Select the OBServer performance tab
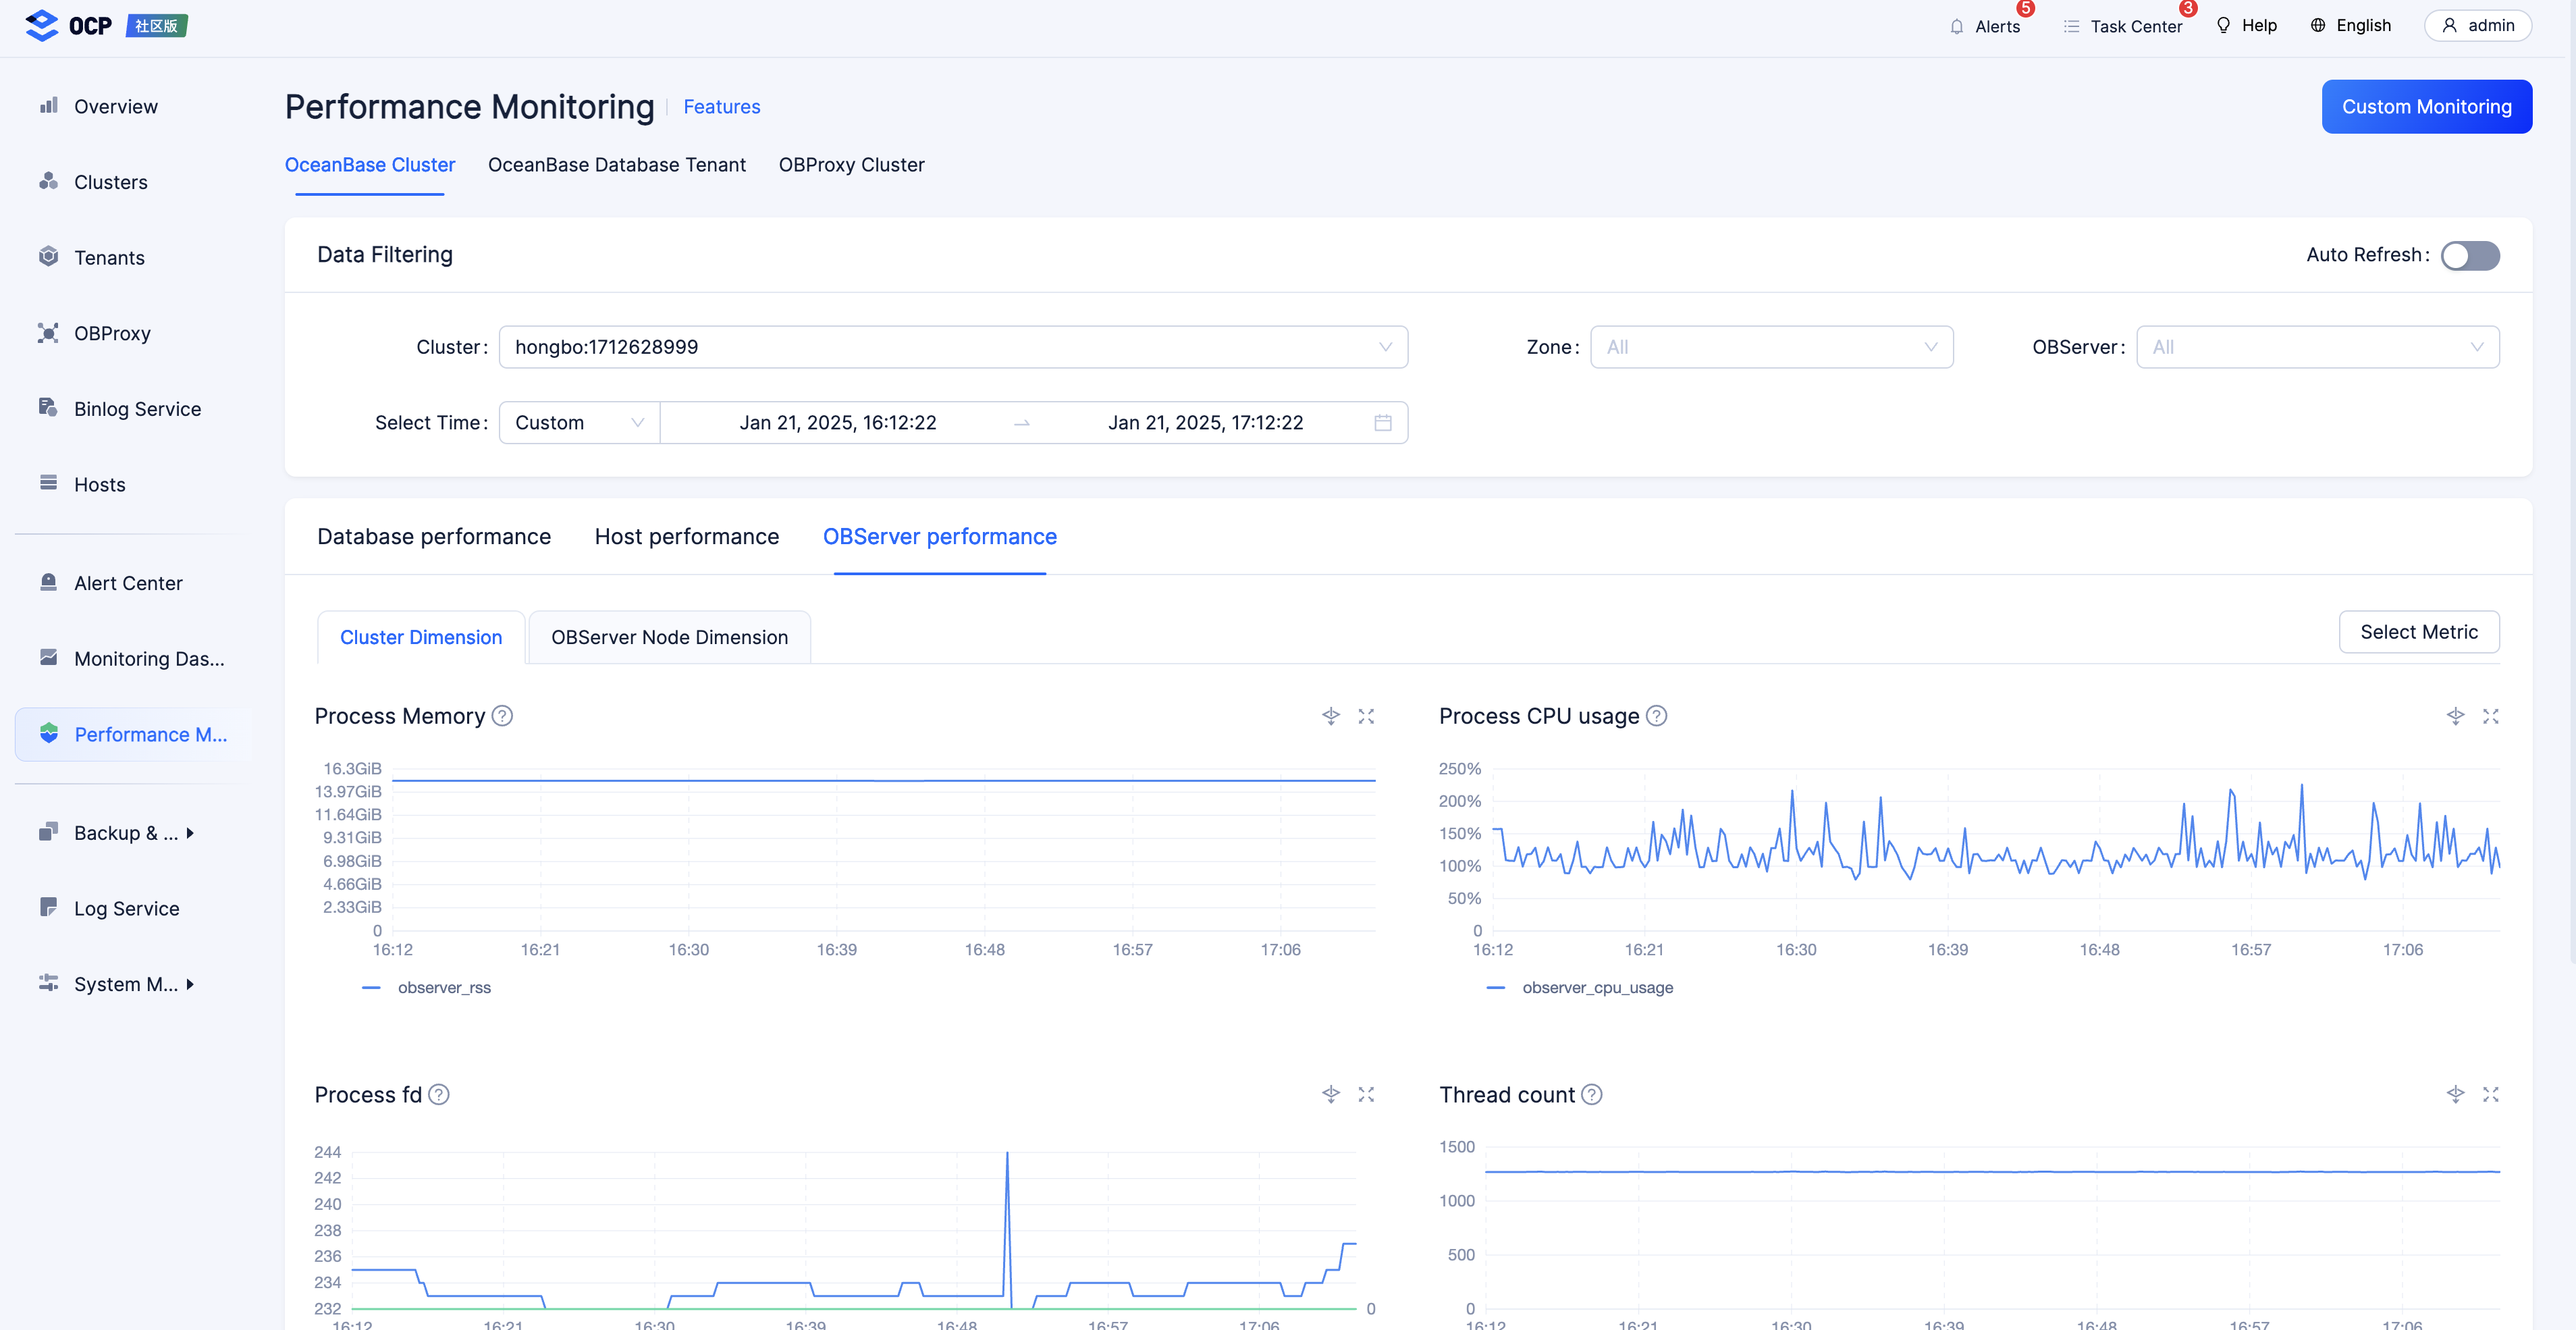 940,537
